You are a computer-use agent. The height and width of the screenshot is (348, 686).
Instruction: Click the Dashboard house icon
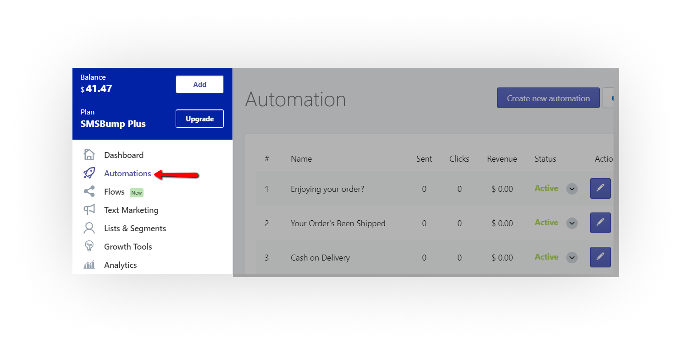[89, 155]
